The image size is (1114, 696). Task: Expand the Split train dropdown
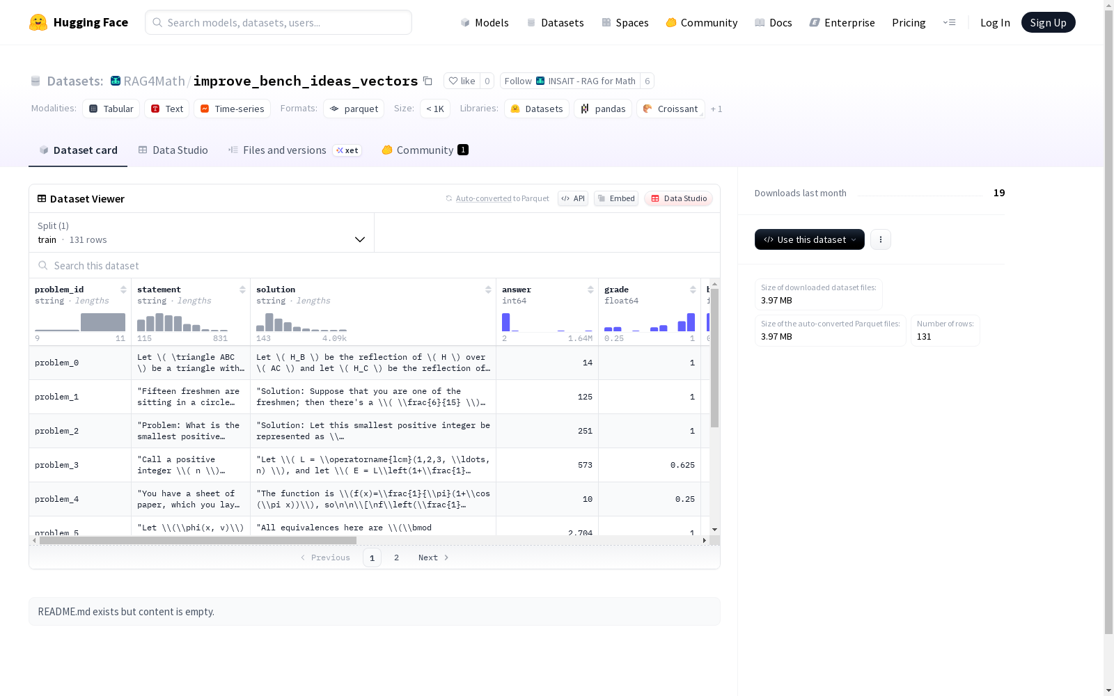coord(202,232)
